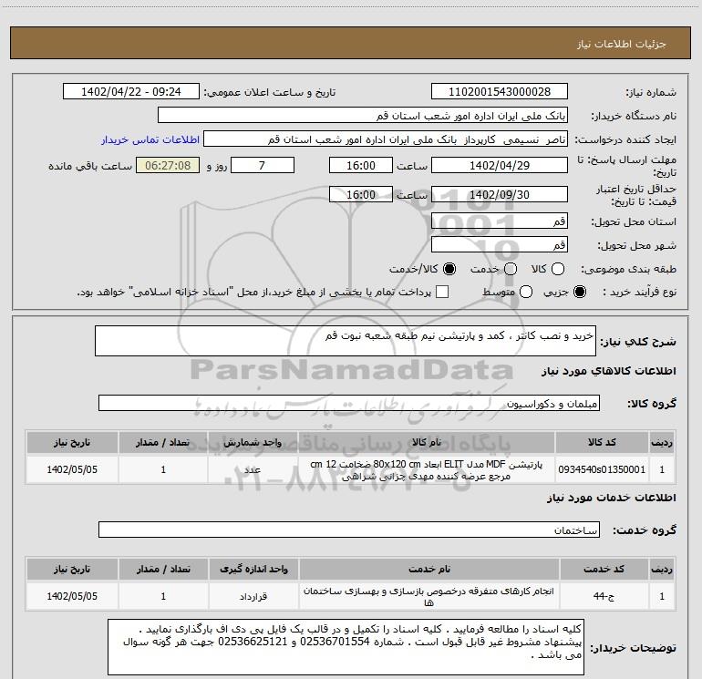Click the گروه کالا field مبلمان و دکوراسیون
This screenshot has width=702, height=679.
(349, 403)
